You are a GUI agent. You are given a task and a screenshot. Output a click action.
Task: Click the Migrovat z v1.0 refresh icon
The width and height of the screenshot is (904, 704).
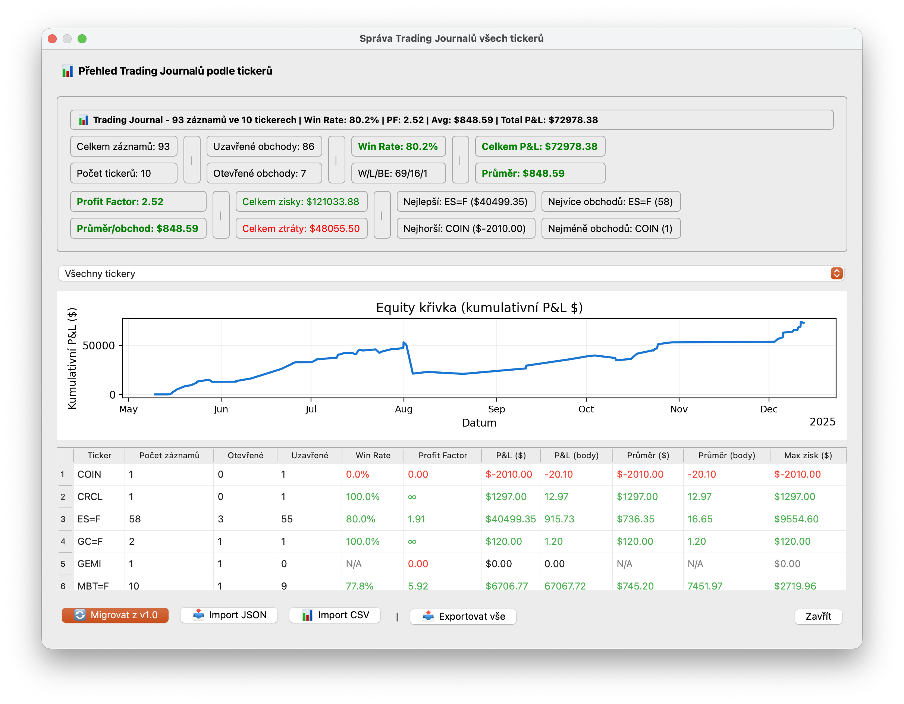pyautogui.click(x=80, y=615)
